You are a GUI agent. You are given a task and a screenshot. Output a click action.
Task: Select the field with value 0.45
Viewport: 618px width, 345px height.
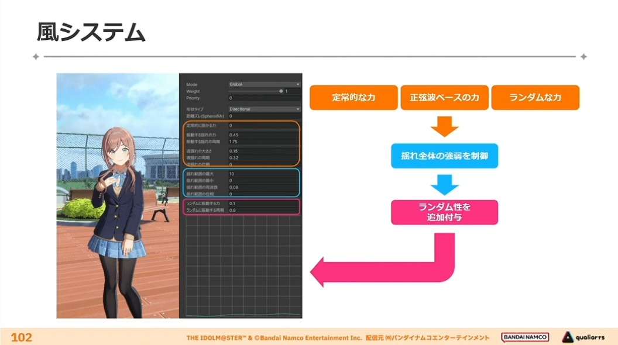click(263, 134)
